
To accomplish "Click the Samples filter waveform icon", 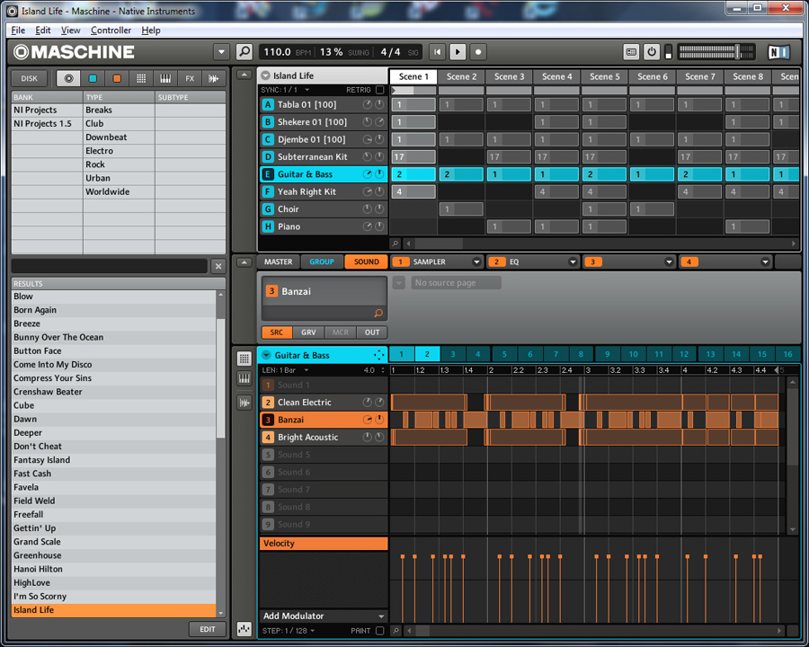I will coord(214,79).
